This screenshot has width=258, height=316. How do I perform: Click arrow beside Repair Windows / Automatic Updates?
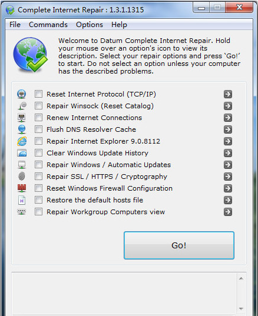coord(228,165)
